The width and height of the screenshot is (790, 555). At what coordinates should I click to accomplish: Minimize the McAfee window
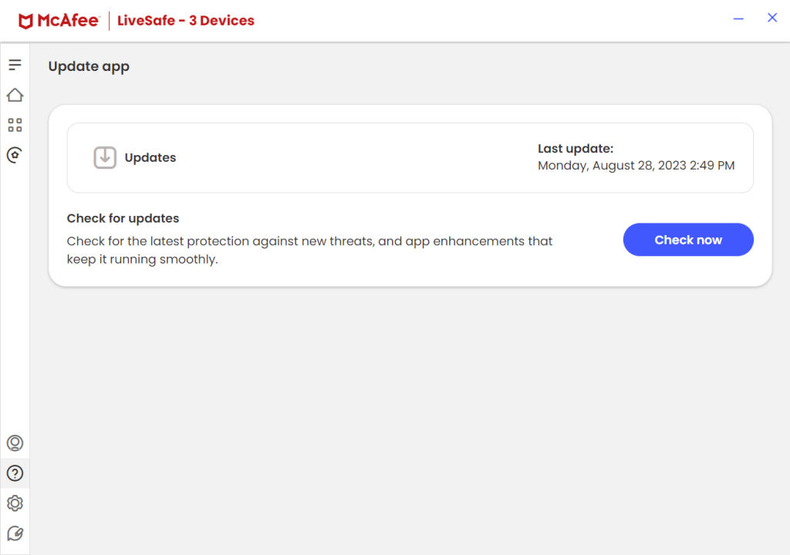click(x=738, y=18)
